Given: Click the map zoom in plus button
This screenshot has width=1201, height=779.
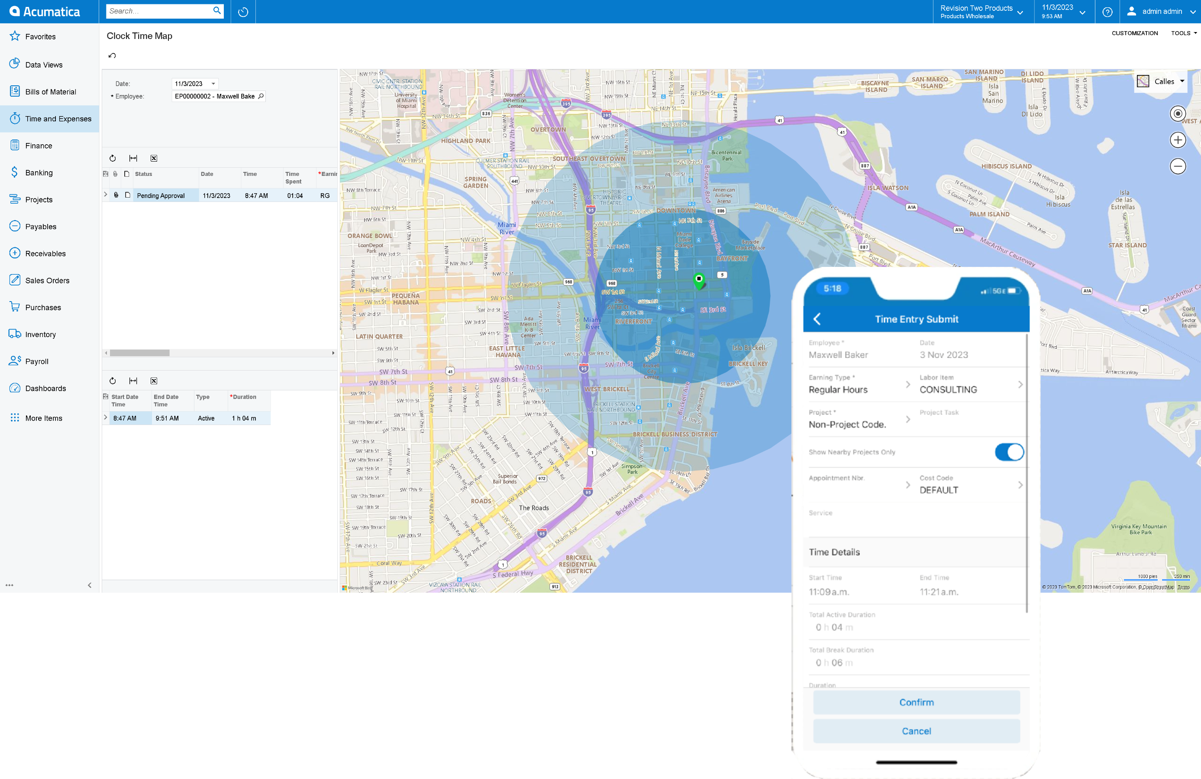Looking at the screenshot, I should point(1177,140).
